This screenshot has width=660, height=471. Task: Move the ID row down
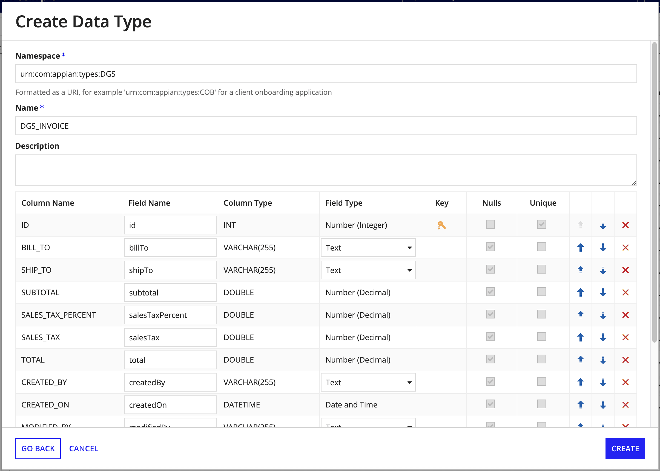[603, 225]
